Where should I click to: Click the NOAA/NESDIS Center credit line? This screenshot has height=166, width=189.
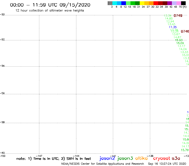(x=103, y=164)
